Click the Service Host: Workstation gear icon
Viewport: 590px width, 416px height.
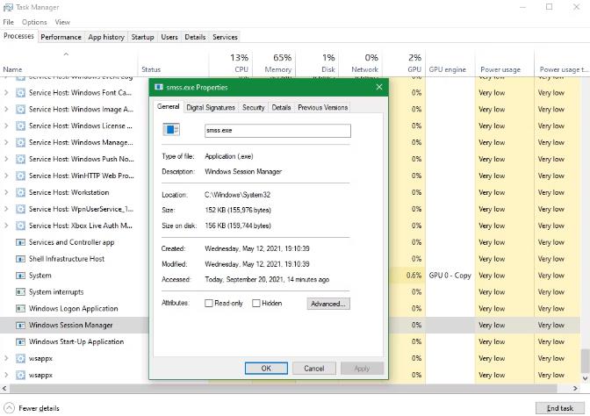click(x=20, y=192)
